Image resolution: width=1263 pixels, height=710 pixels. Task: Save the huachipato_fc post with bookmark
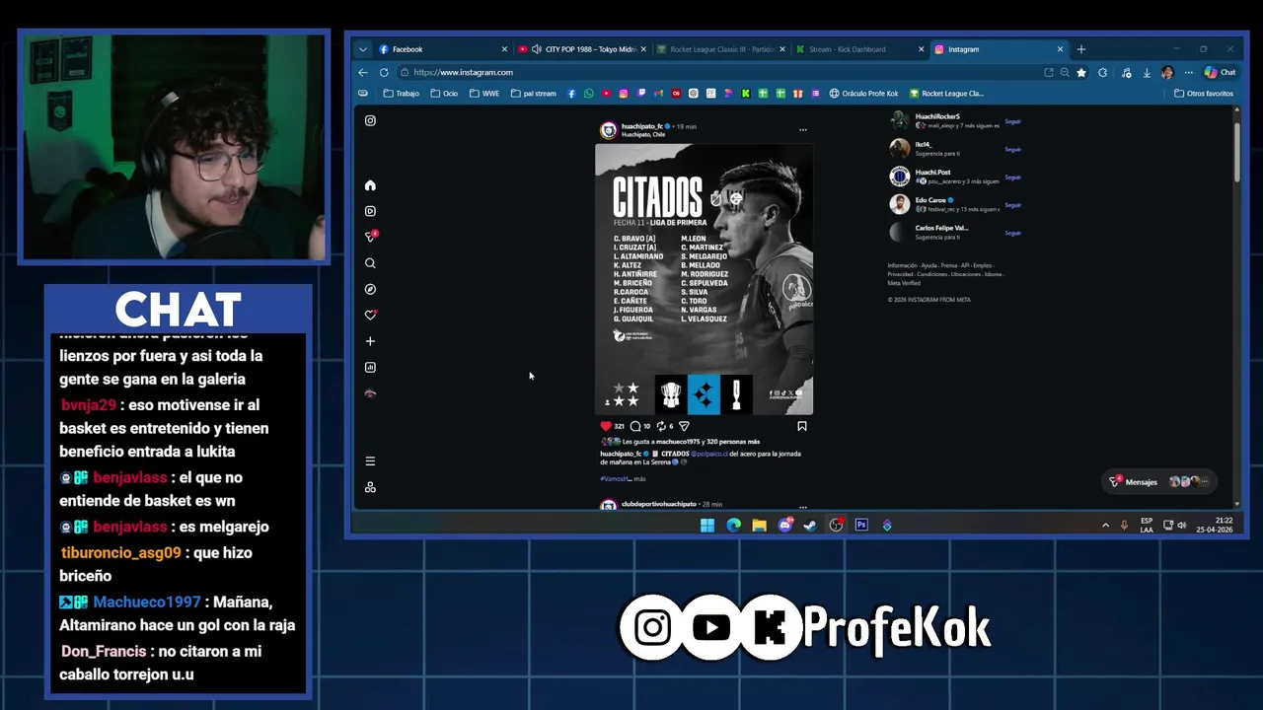(802, 426)
